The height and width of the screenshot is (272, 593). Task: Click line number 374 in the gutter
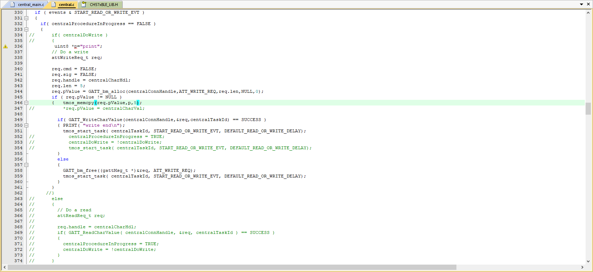(18, 261)
